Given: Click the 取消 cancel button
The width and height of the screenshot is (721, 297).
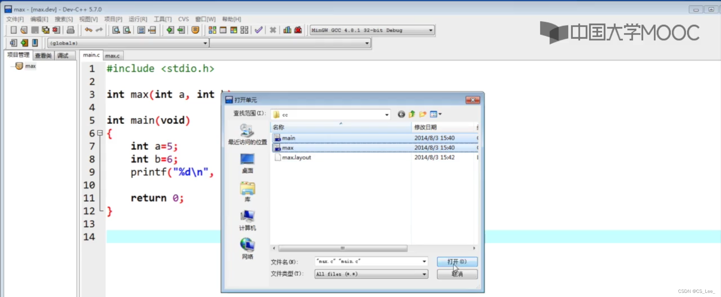Looking at the screenshot, I should (x=457, y=274).
